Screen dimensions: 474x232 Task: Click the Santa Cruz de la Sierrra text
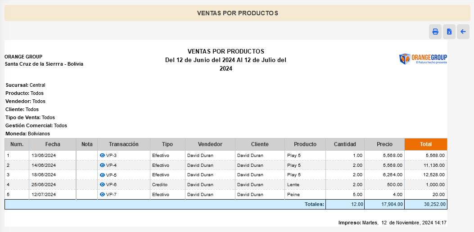(44, 64)
